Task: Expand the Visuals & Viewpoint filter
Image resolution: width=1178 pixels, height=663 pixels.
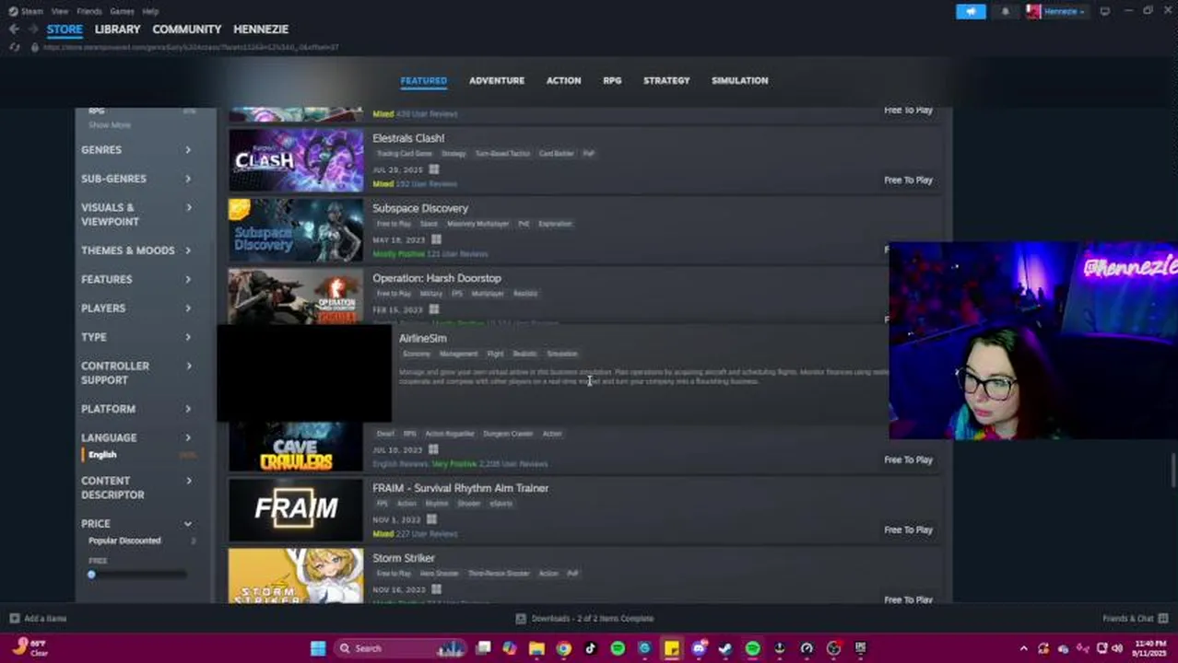Action: (x=136, y=215)
